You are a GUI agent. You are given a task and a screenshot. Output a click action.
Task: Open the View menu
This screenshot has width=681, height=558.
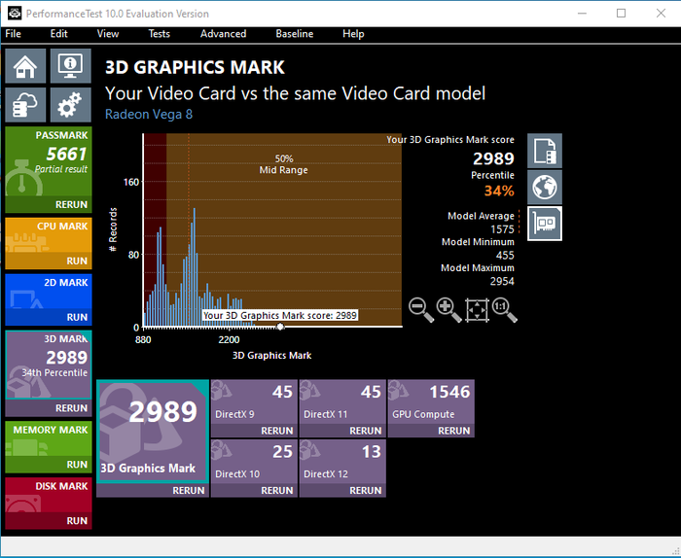tap(108, 34)
